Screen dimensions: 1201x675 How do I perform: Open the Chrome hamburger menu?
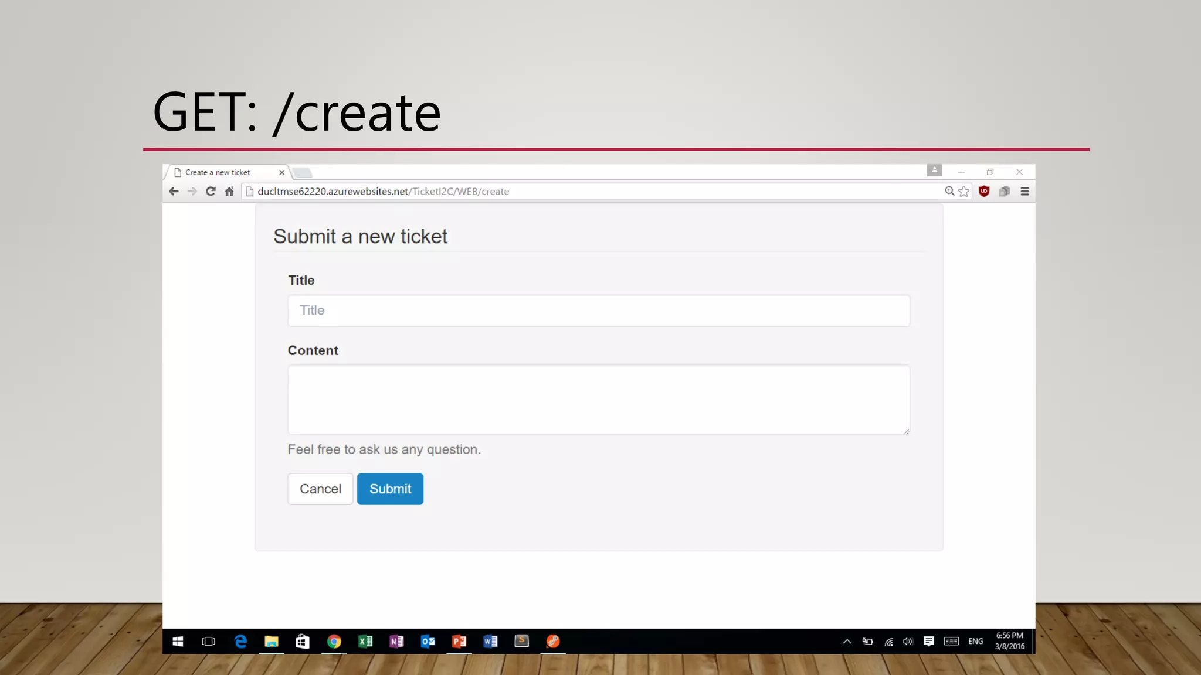[1024, 192]
